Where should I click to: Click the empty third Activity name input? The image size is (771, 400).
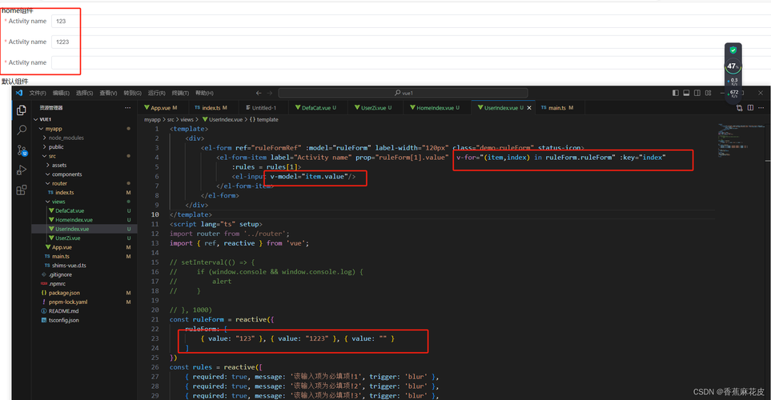[65, 62]
